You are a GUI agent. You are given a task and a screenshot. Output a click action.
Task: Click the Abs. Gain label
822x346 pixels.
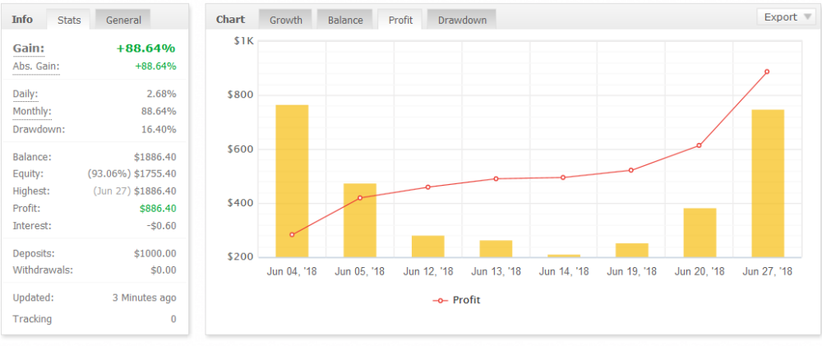point(36,67)
